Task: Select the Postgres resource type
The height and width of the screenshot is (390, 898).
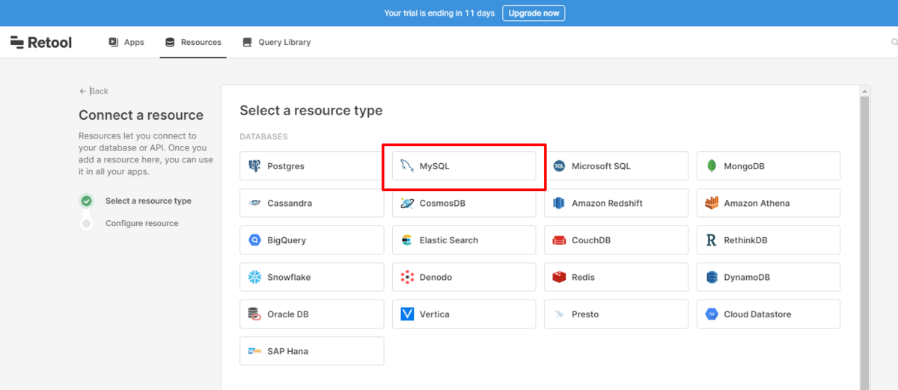Action: tap(312, 166)
